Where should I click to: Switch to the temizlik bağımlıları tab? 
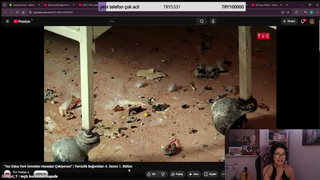click(59, 5)
